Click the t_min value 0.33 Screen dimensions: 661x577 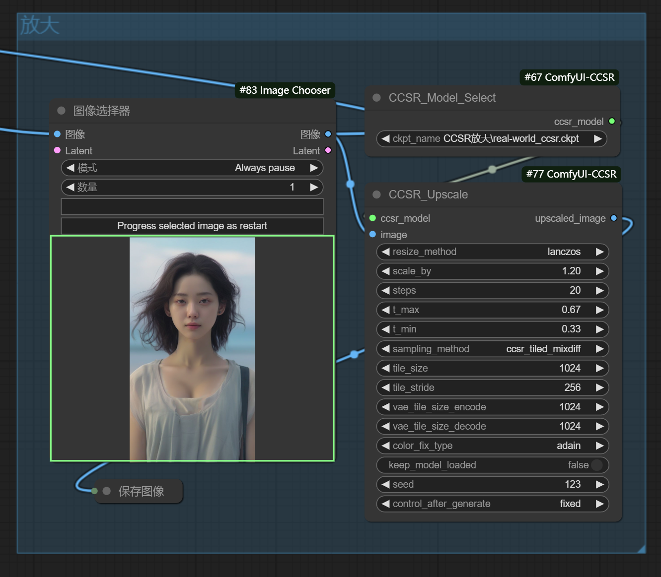click(x=571, y=329)
